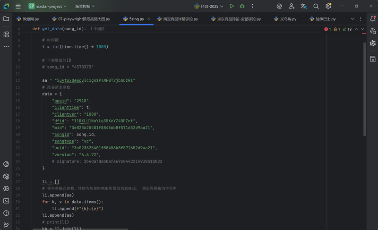Screen dimensions: 378x230
Task: Open the AI chat panel on right sidebar
Action: click(373, 31)
